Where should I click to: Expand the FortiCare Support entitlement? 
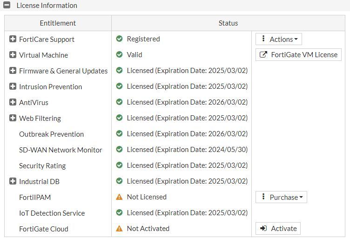[13, 39]
